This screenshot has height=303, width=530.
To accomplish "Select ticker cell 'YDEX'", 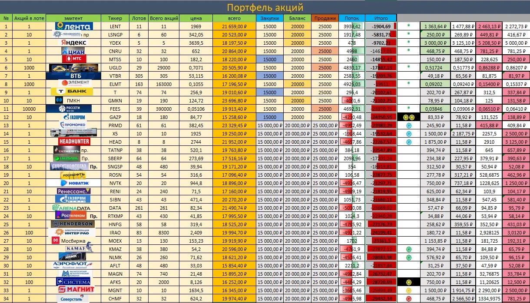I will point(115,43).
